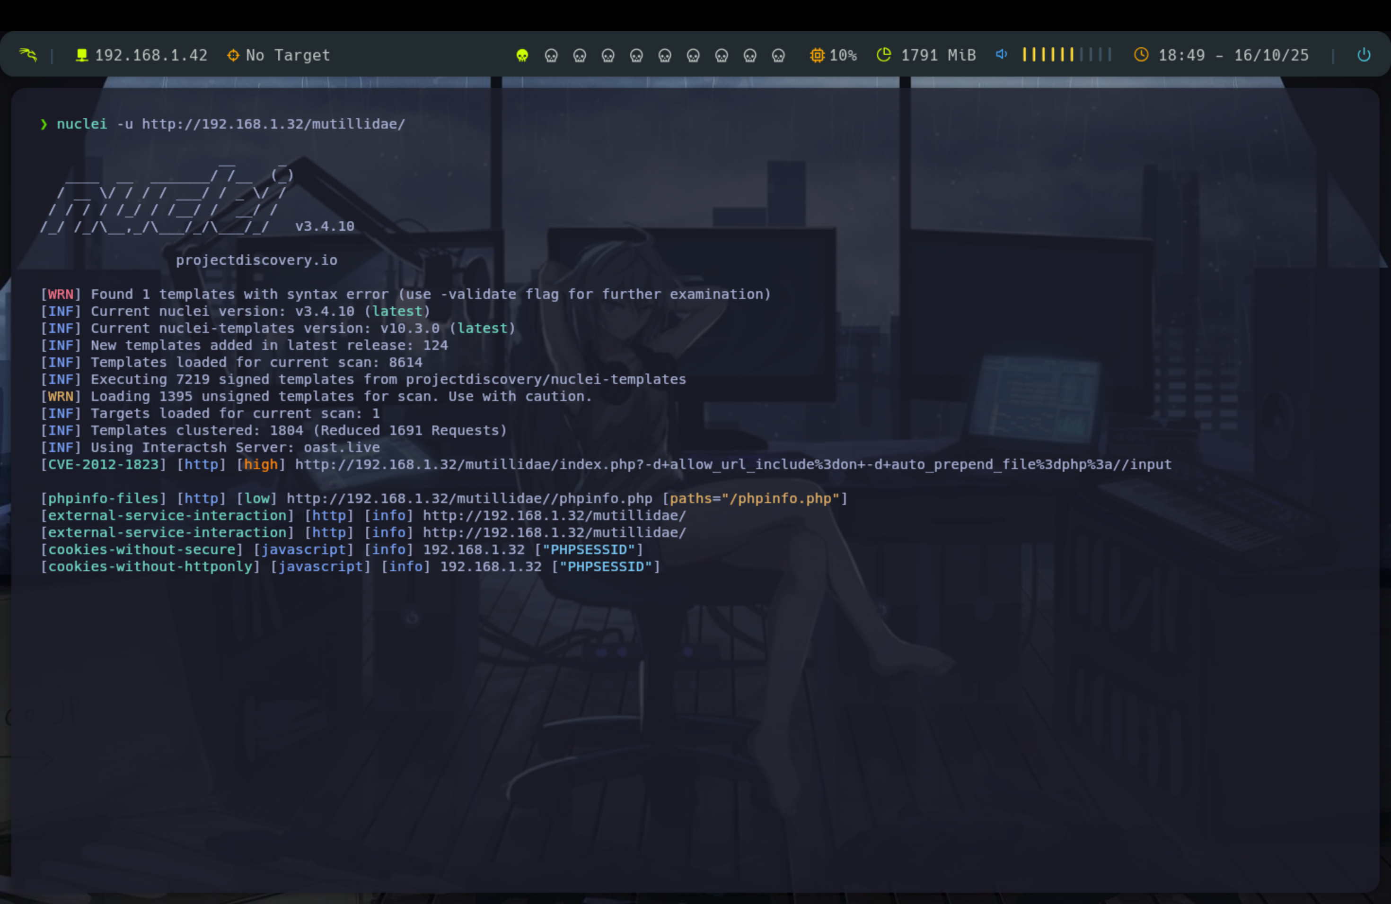
Task: Click the first external-service-interaction mutillidae URL
Action: click(554, 516)
